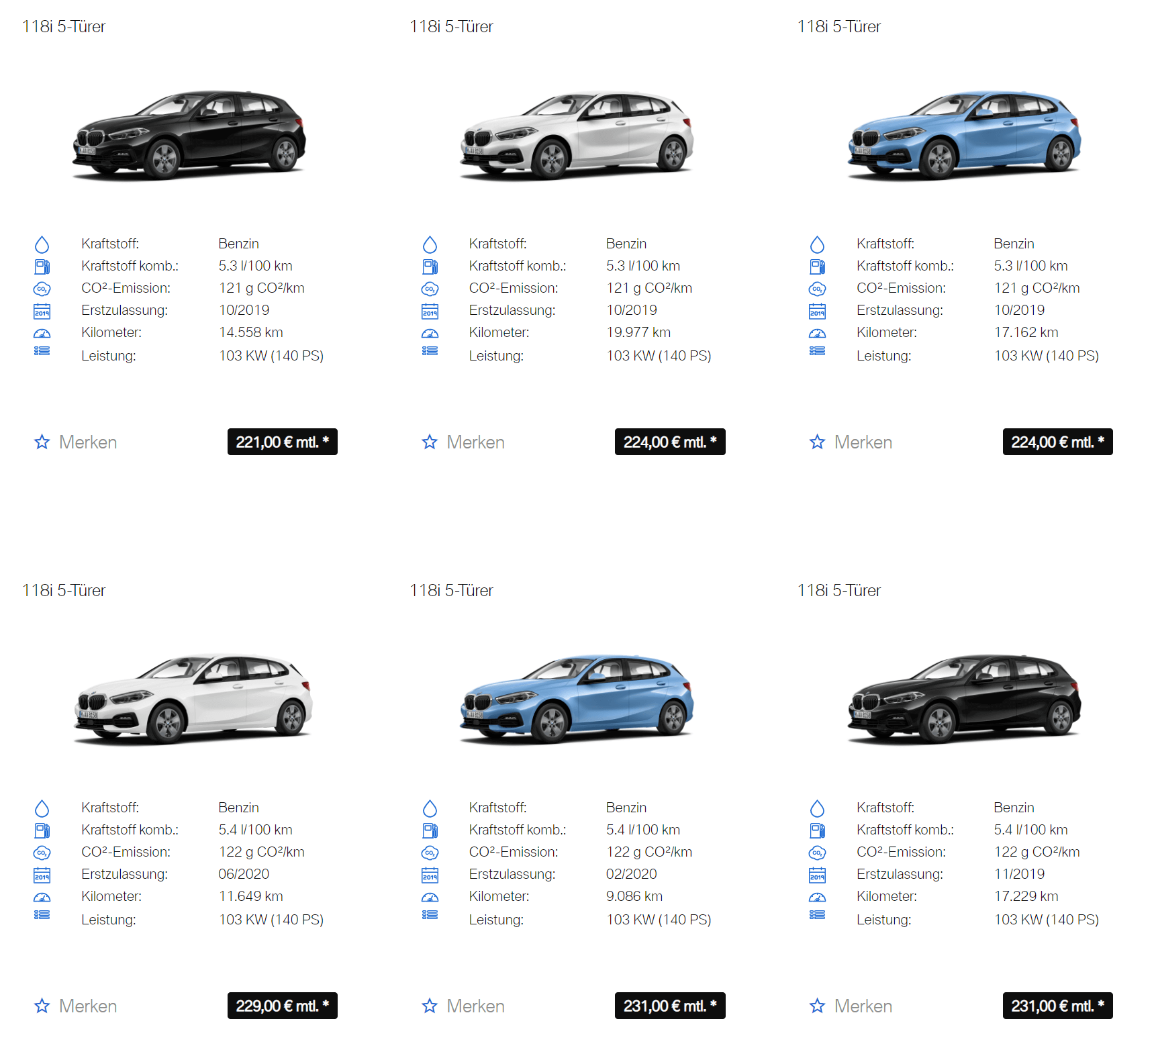Screen dimensions: 1156x1058
Task: Select the 19.977 km mileage value
Action: pyautogui.click(x=638, y=332)
